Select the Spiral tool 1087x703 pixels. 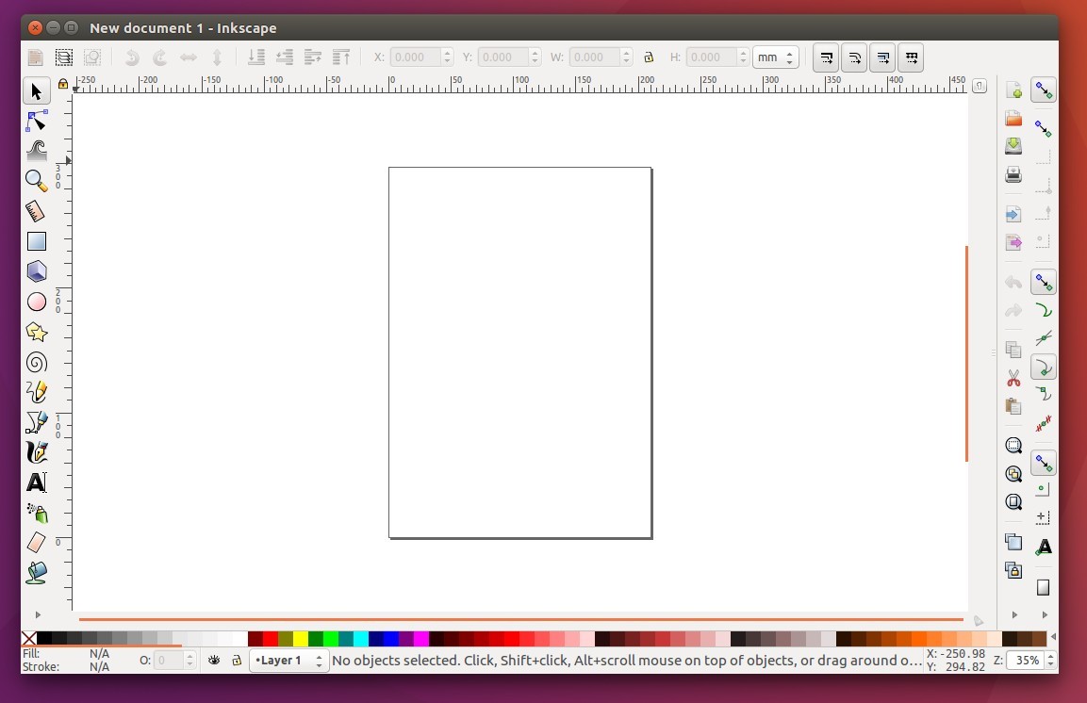[36, 362]
